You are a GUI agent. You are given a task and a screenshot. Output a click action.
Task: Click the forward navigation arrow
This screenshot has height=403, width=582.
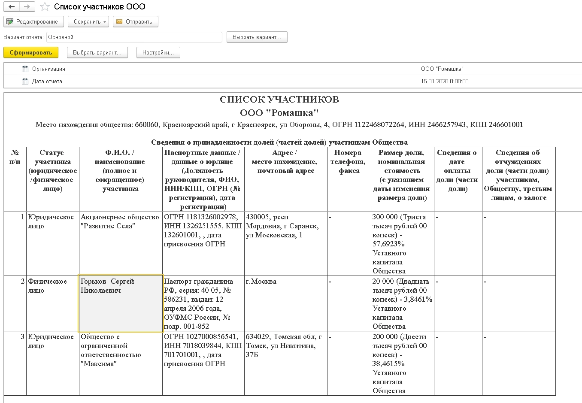click(27, 7)
